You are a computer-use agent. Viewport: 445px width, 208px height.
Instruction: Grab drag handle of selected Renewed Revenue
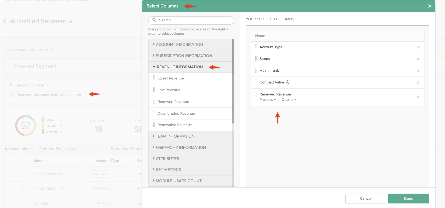point(256,94)
